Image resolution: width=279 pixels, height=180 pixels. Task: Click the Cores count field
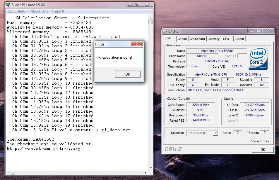click(238, 133)
